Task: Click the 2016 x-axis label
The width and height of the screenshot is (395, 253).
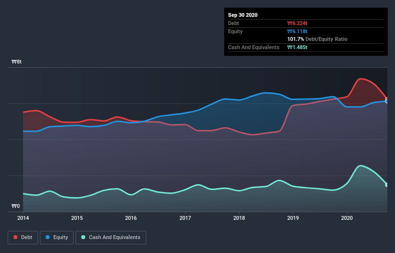Action: (x=131, y=218)
